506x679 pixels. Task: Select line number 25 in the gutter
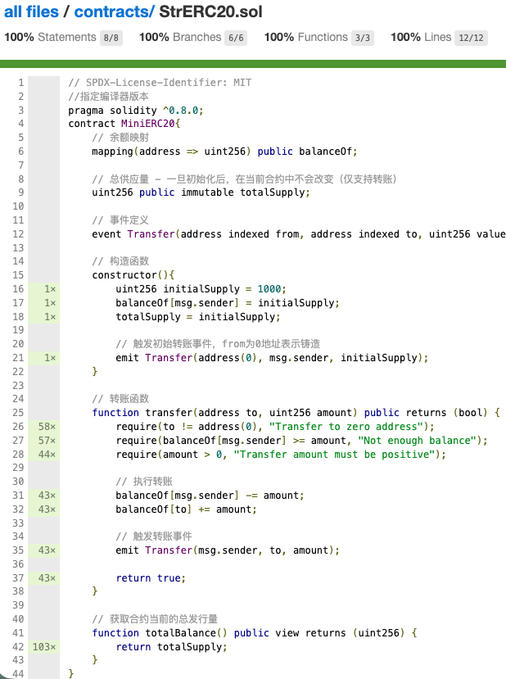coord(17,413)
